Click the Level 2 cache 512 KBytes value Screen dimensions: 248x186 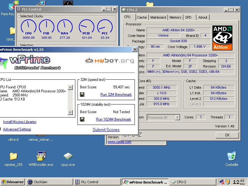(x=219, y=99)
